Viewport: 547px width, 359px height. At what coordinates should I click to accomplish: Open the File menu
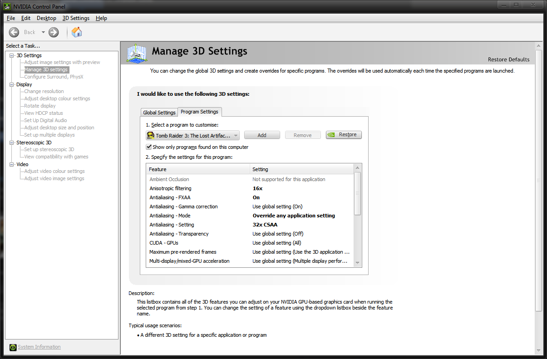tap(11, 18)
